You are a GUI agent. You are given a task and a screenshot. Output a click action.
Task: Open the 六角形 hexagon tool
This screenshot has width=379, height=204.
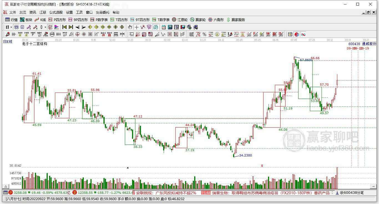[216, 20]
